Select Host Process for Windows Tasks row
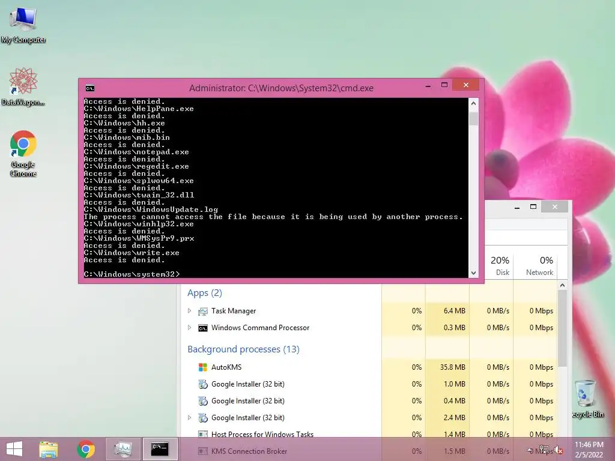The image size is (615, 461). point(371,435)
